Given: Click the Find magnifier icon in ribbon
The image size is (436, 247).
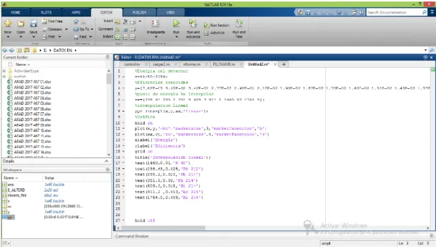Looking at the screenshot, I should [76, 37].
